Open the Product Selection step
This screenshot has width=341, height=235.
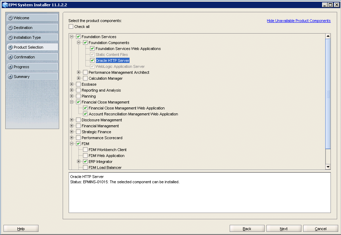point(32,47)
